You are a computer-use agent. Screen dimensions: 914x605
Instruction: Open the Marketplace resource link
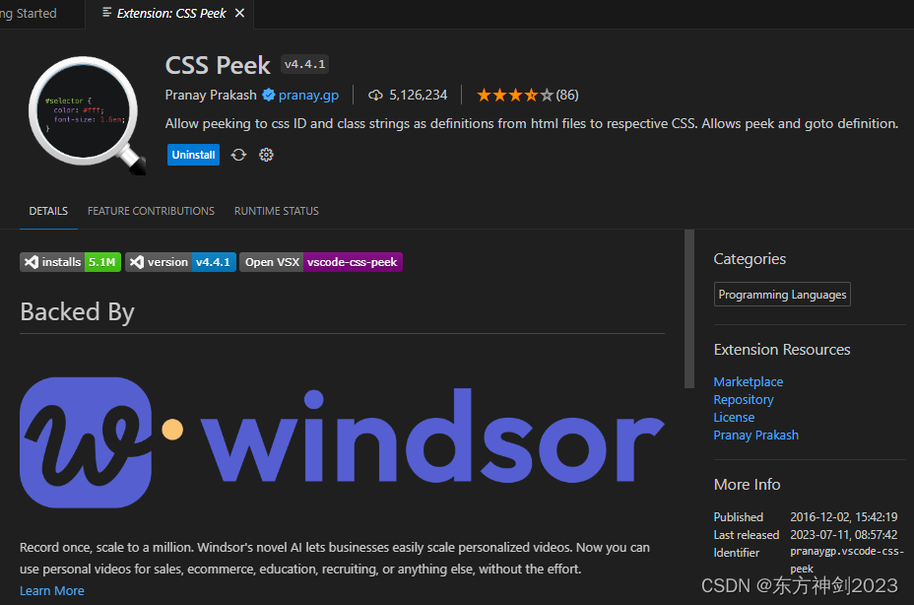click(x=749, y=381)
